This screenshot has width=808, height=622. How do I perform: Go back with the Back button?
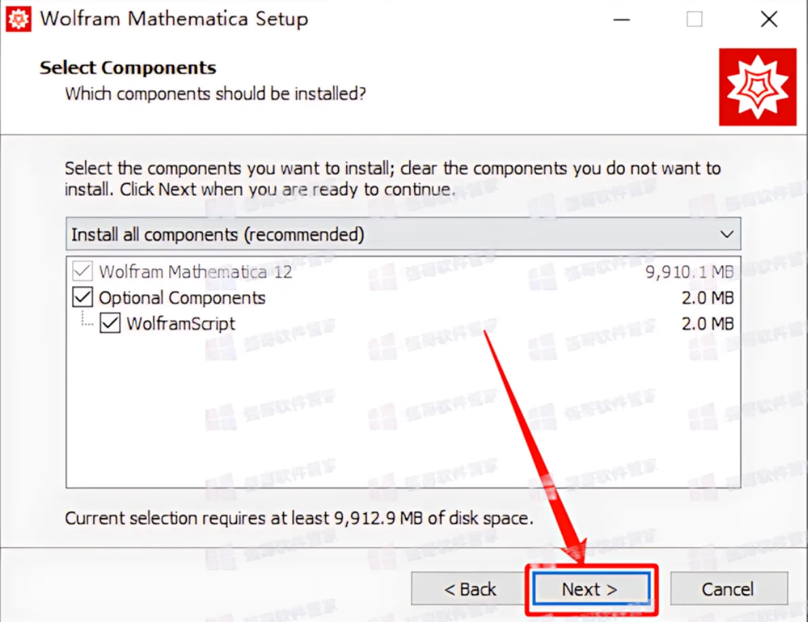[469, 589]
